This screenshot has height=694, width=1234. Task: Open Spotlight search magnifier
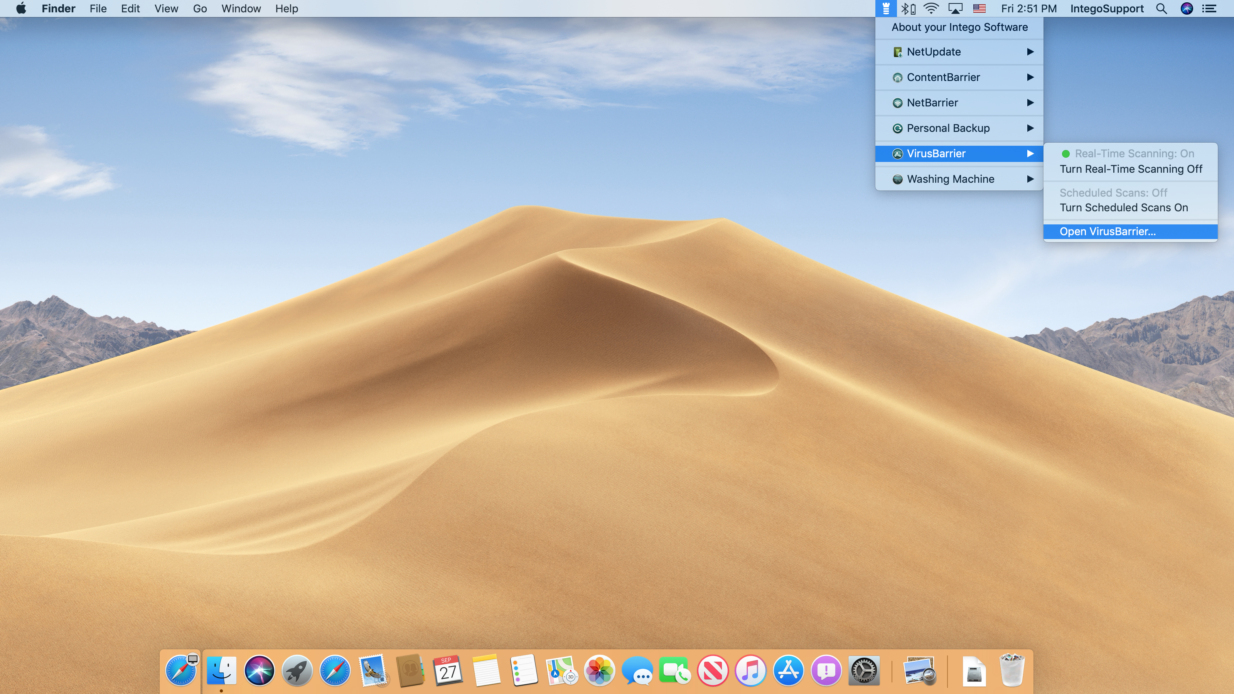[x=1161, y=8]
